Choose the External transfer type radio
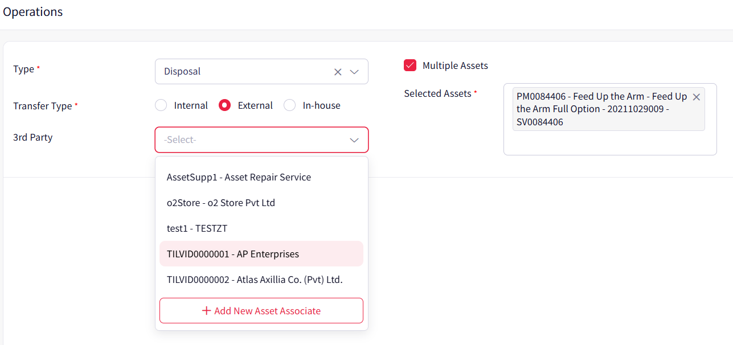Viewport: 733px width, 345px height. tap(225, 105)
